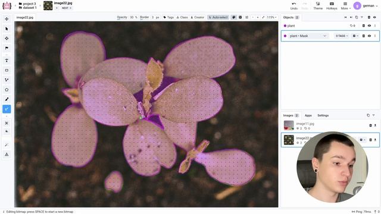The image size is (381, 214).
Task: Open image11.jpg thumbnail
Action: click(289, 125)
